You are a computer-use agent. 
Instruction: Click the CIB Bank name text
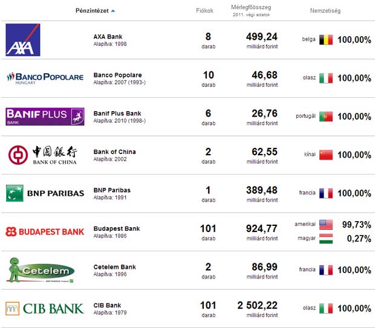tap(108, 305)
